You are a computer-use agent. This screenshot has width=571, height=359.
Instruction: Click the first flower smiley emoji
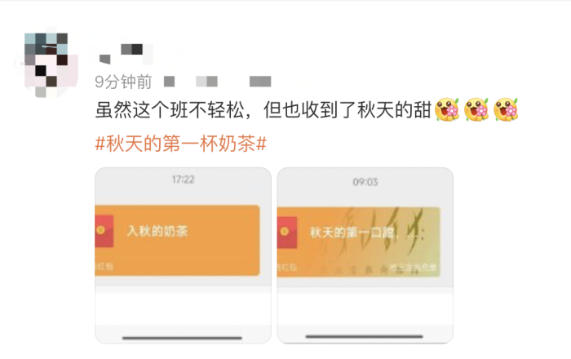coord(447,109)
